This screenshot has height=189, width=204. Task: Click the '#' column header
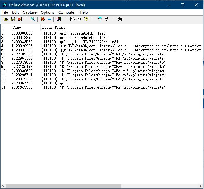(6, 28)
